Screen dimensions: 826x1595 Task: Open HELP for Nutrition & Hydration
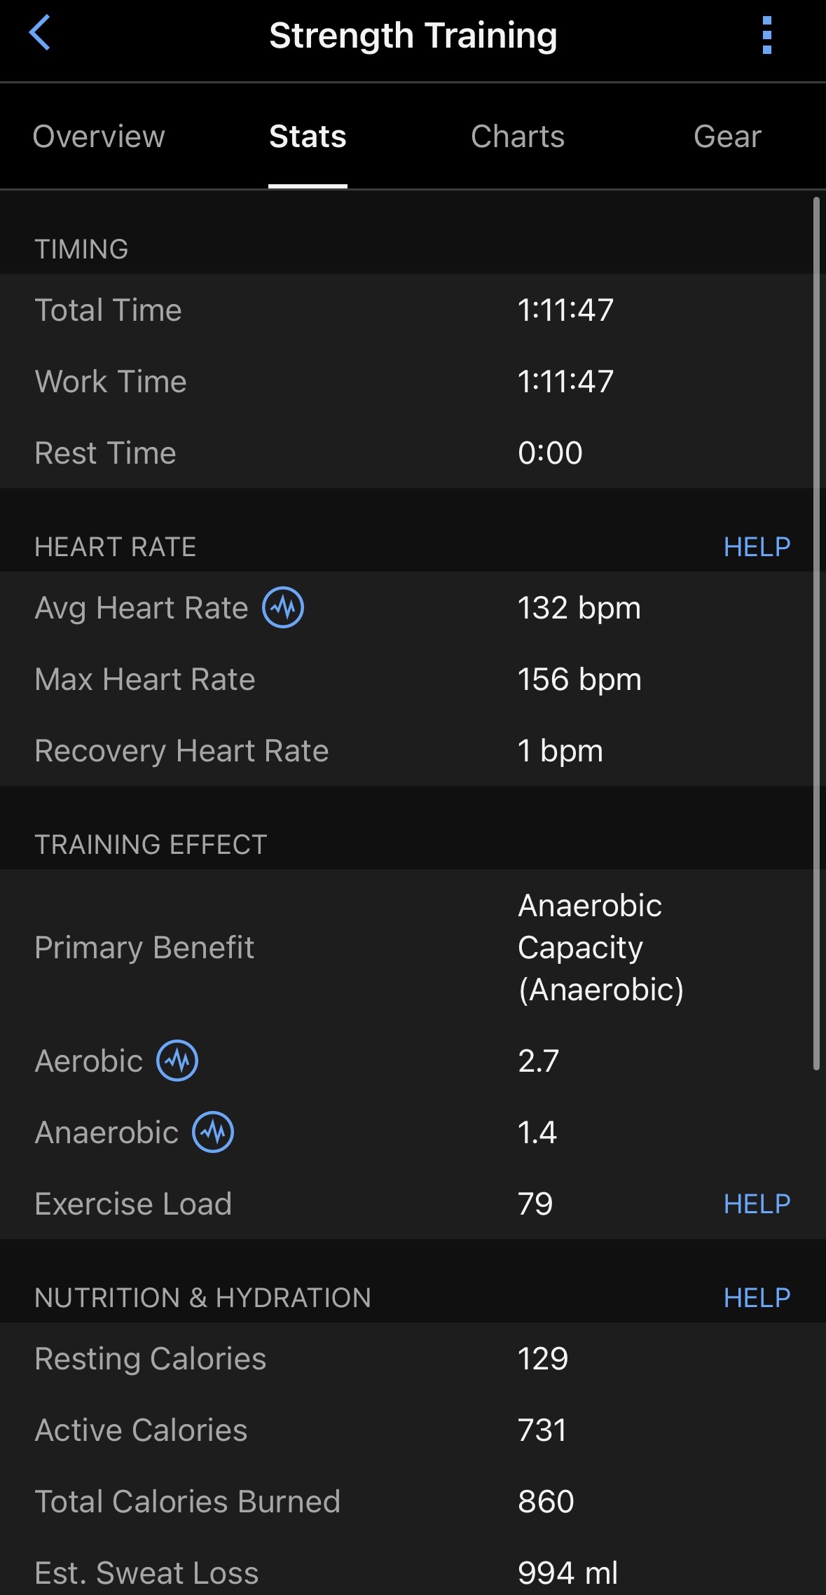(x=757, y=1298)
